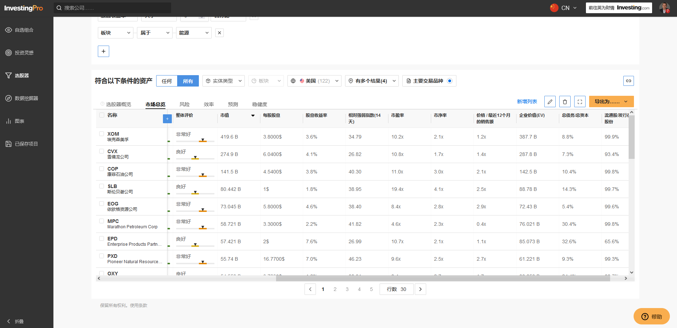Expand table to fullscreen icon

(580, 101)
